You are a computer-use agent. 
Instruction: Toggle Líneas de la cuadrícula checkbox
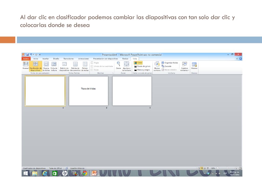[92, 66]
